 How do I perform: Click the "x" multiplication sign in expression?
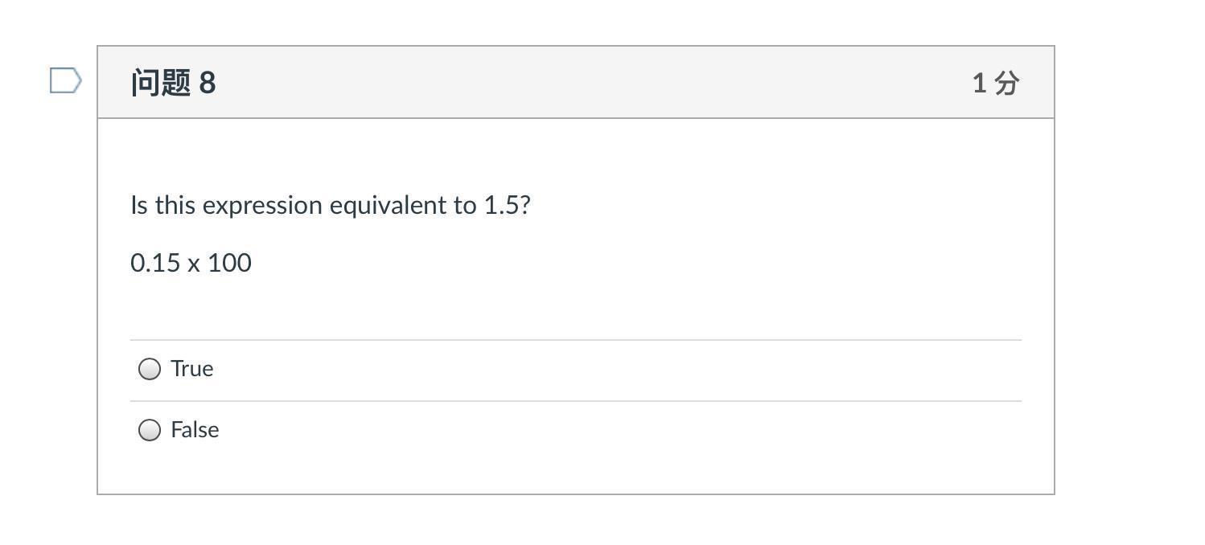point(194,264)
